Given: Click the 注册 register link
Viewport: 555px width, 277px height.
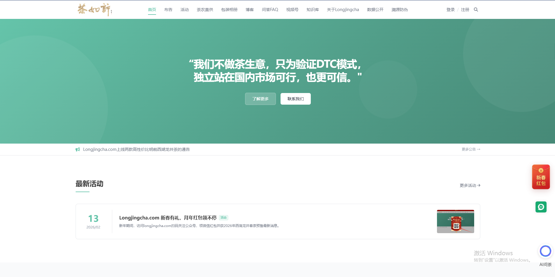Looking at the screenshot, I should point(465,10).
